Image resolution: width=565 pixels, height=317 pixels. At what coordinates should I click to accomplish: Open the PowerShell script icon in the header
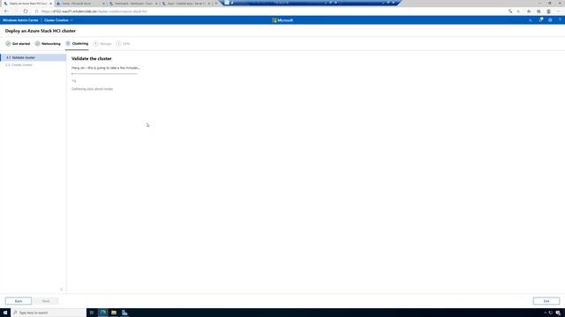coord(531,20)
